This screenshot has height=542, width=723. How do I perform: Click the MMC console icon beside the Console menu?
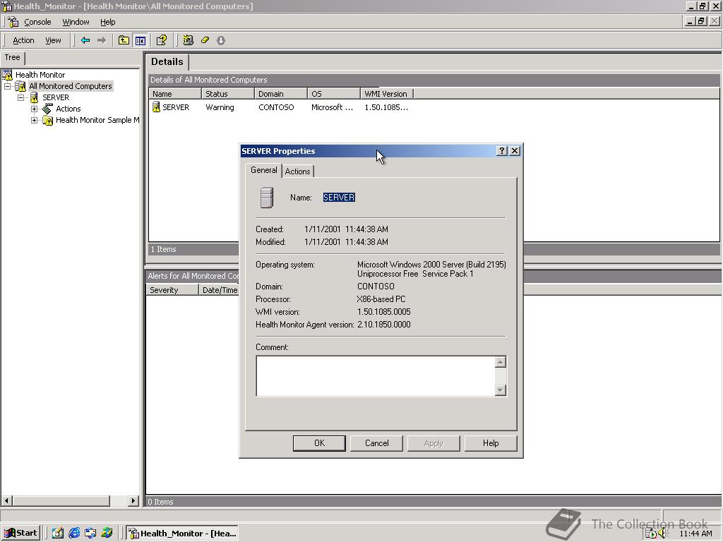coord(13,22)
